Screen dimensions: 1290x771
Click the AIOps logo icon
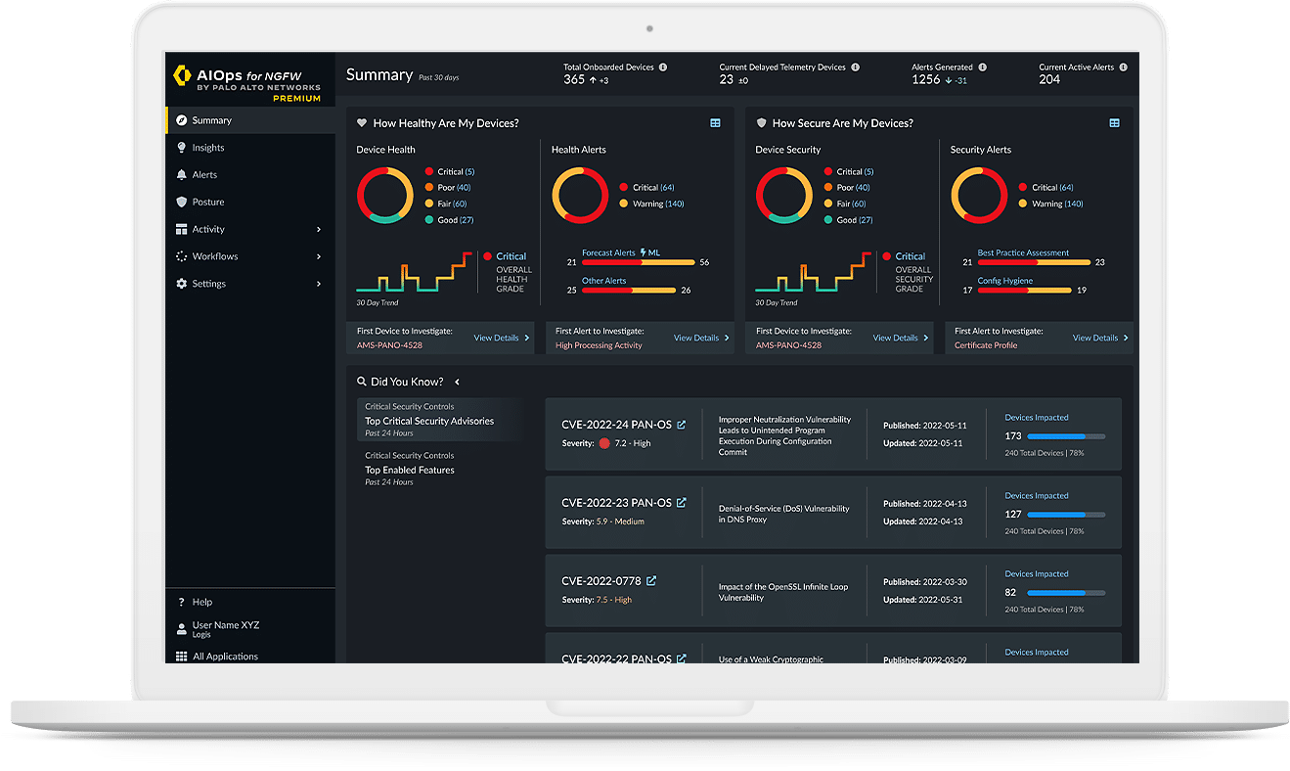tap(181, 75)
